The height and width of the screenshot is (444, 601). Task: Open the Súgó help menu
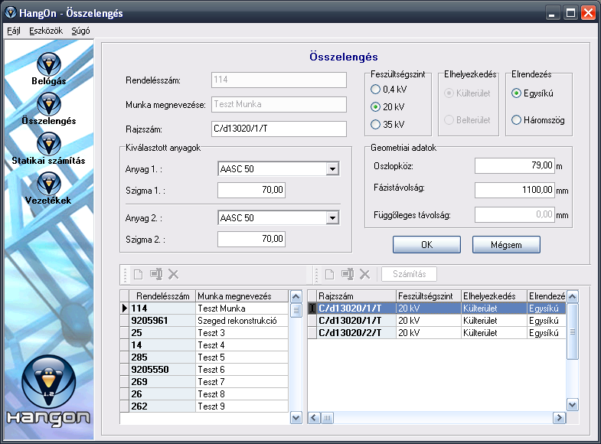pos(80,31)
